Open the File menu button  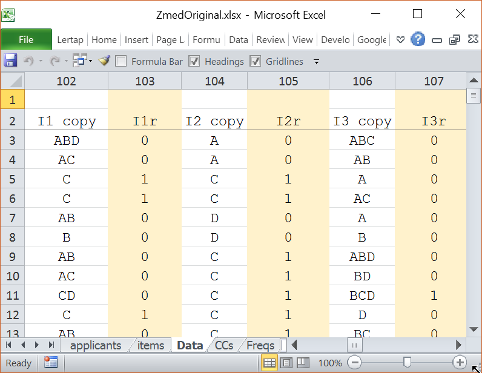26,39
